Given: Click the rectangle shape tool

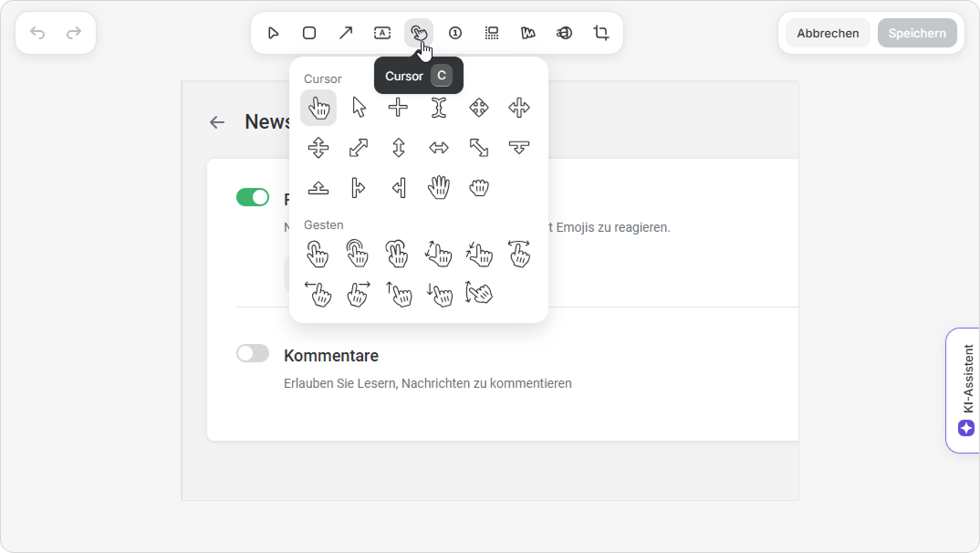Looking at the screenshot, I should pos(309,33).
